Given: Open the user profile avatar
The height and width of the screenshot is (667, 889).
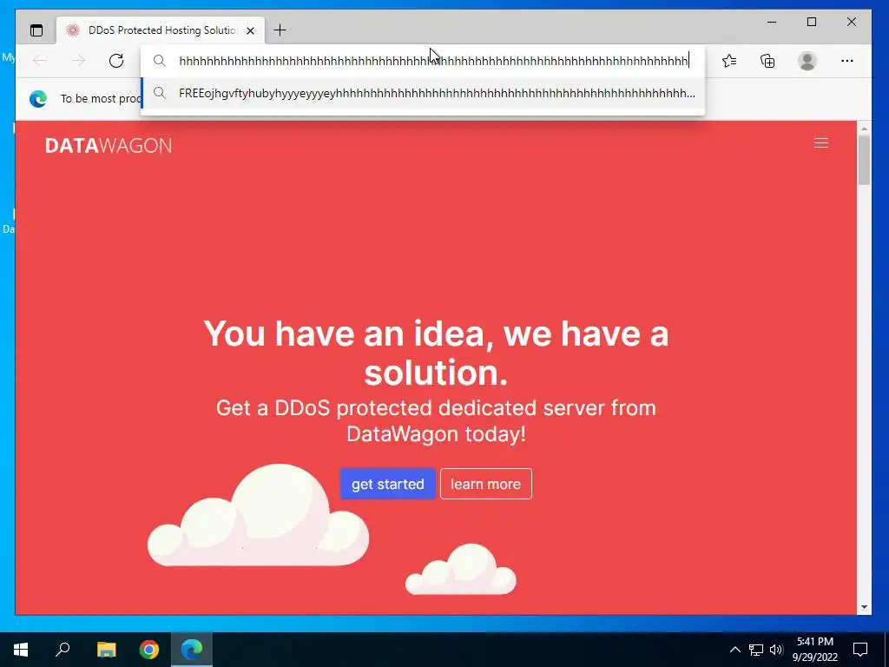Looking at the screenshot, I should pyautogui.click(x=807, y=61).
